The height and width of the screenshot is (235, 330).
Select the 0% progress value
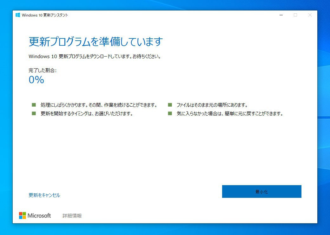pos(36,80)
